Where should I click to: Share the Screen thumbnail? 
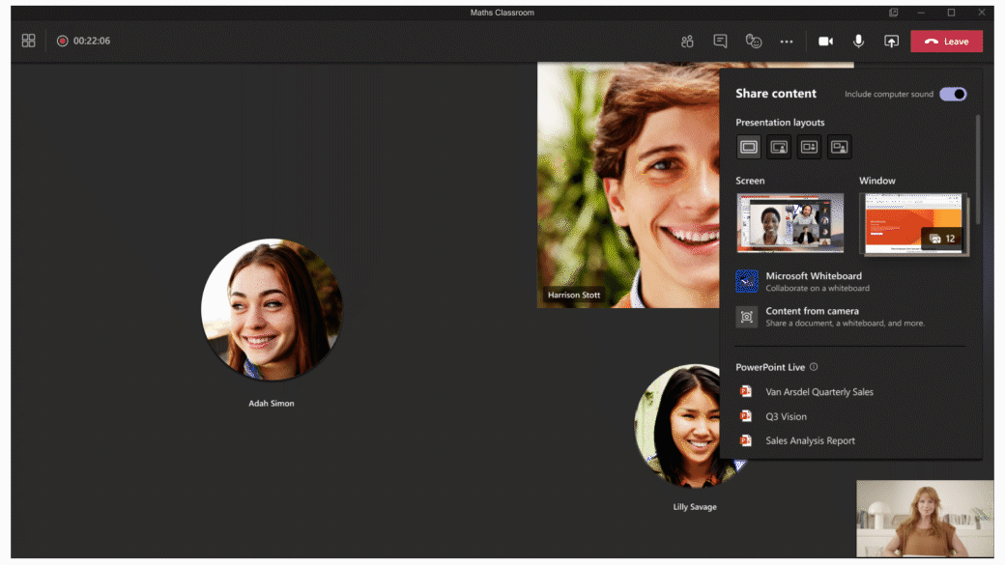point(790,223)
